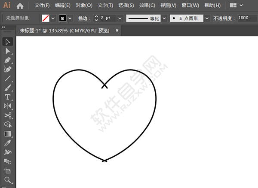Click the 5 点圆形 brush definition
The width and height of the screenshot is (258, 188).
pos(187,18)
